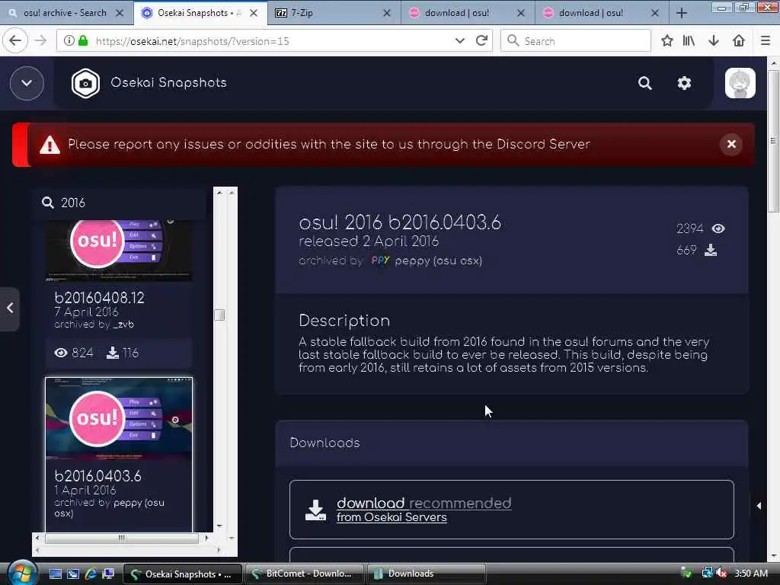Open BitComet taskbar window
Screen dimensions: 780x585
(x=305, y=574)
